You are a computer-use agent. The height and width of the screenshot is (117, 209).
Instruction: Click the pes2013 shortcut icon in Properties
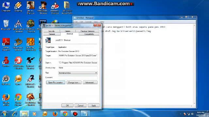click(48, 40)
